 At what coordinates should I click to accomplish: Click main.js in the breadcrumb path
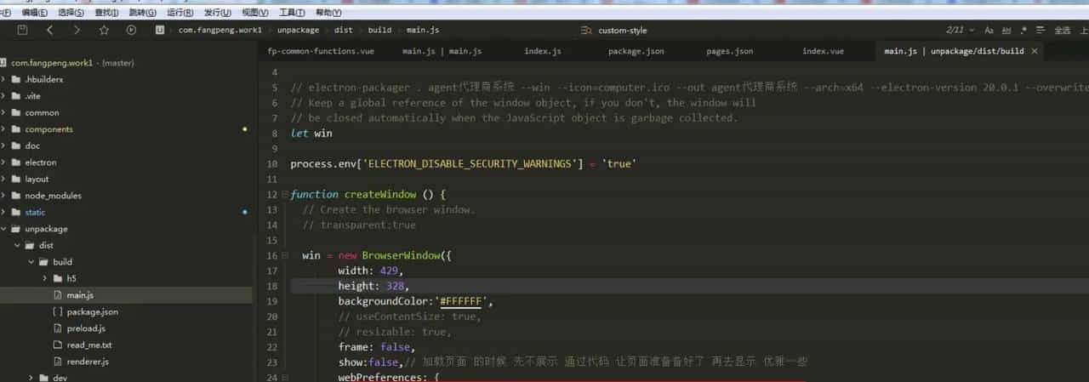coord(423,30)
